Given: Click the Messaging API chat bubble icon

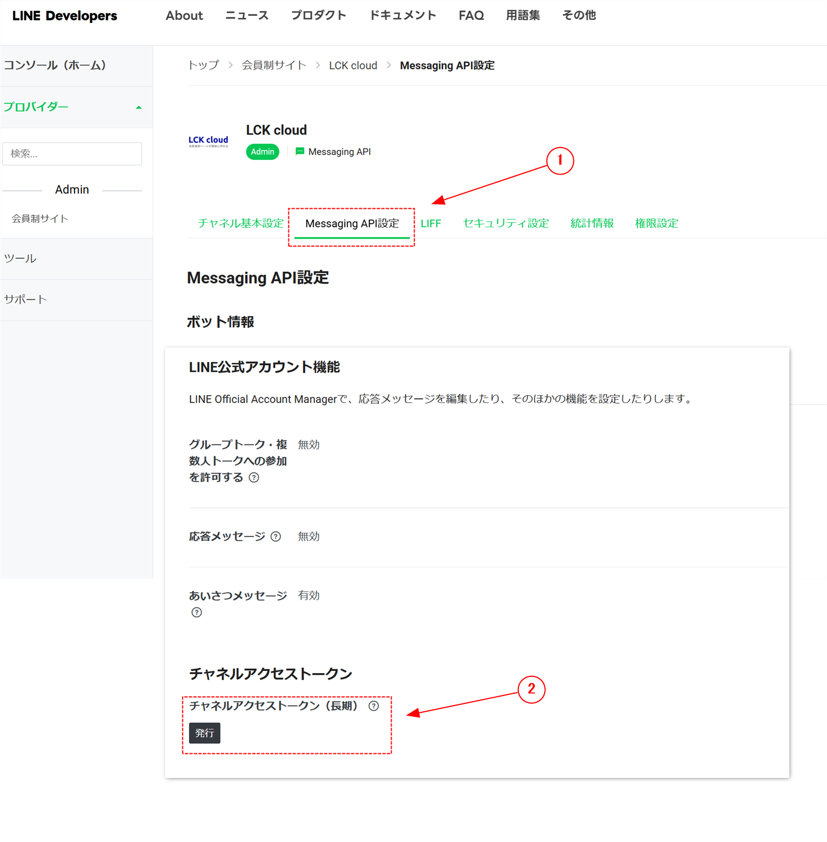Looking at the screenshot, I should click(300, 152).
